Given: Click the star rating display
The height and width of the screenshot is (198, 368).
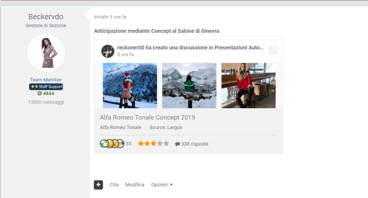Looking at the screenshot, I should [153, 144].
